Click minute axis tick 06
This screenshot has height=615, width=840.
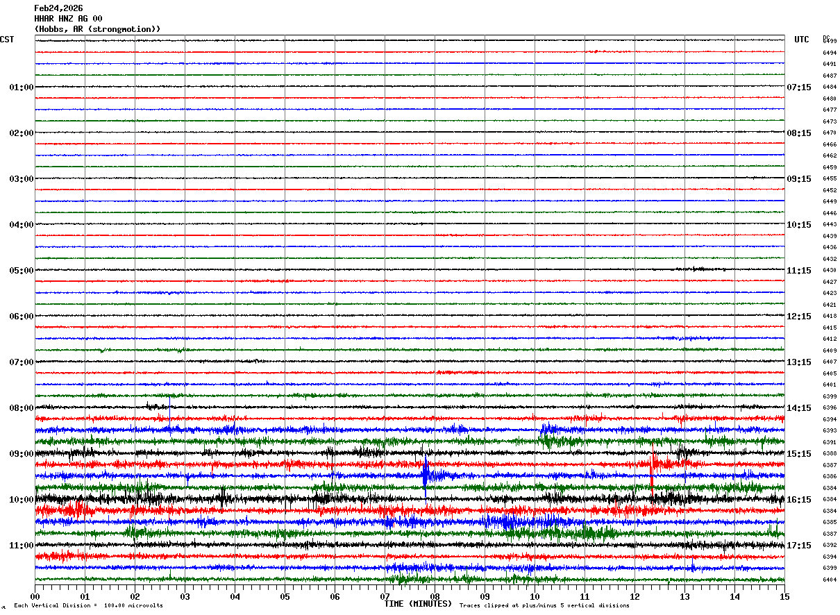(335, 596)
